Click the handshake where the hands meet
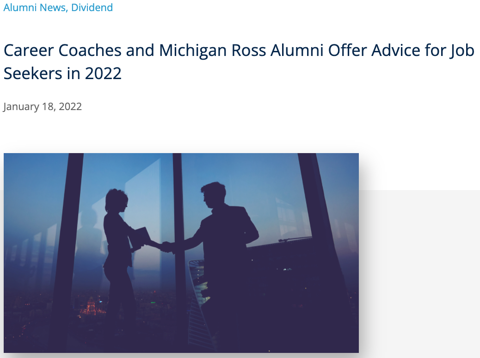Screen dimensions: 480x358 pyautogui.click(x=167, y=246)
